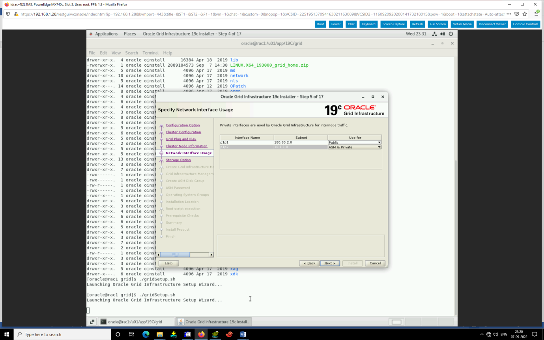Open the Help menu in the terminal window

tap(168, 53)
